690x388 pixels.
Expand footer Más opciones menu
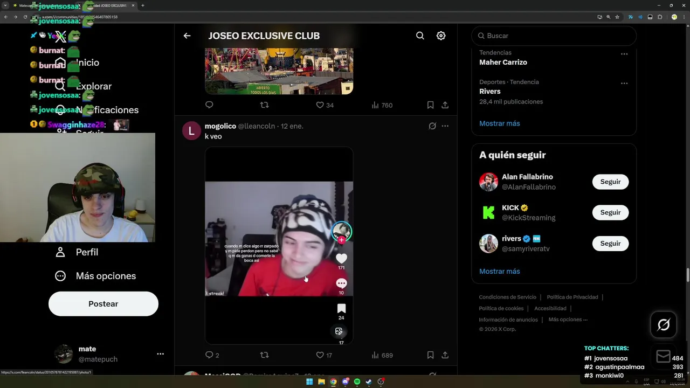568,320
